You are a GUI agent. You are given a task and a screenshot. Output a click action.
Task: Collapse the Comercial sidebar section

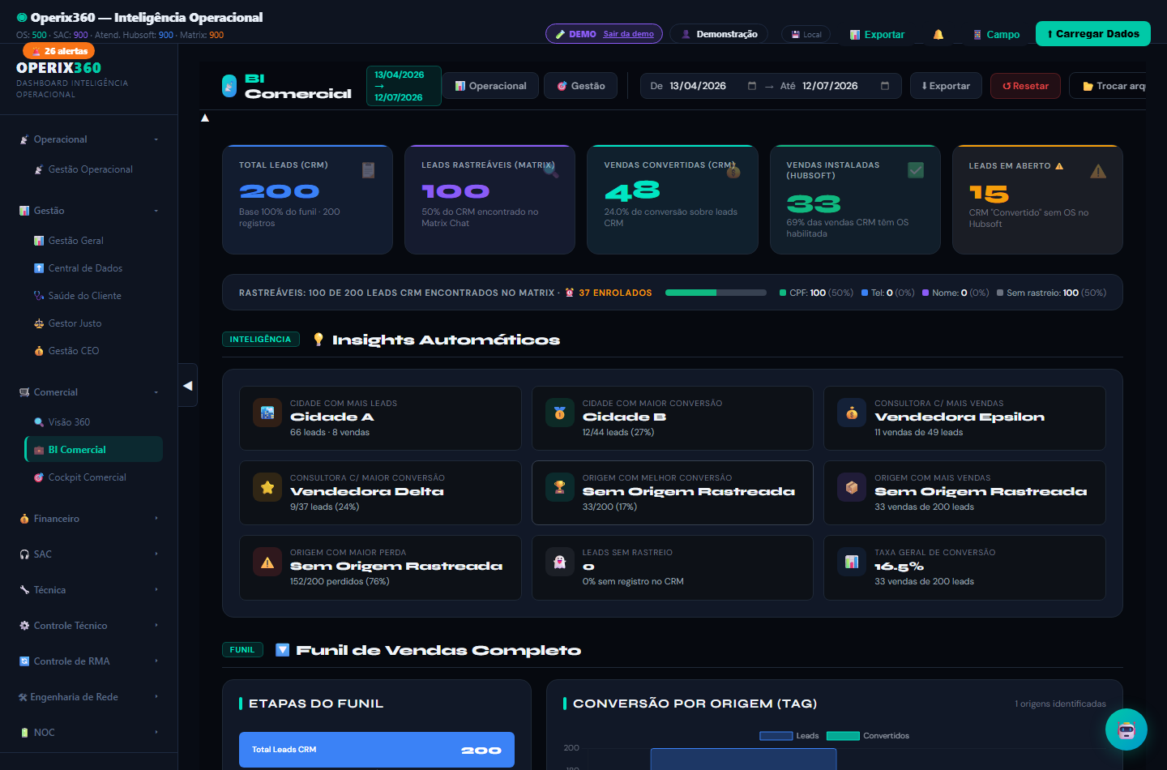pos(89,392)
